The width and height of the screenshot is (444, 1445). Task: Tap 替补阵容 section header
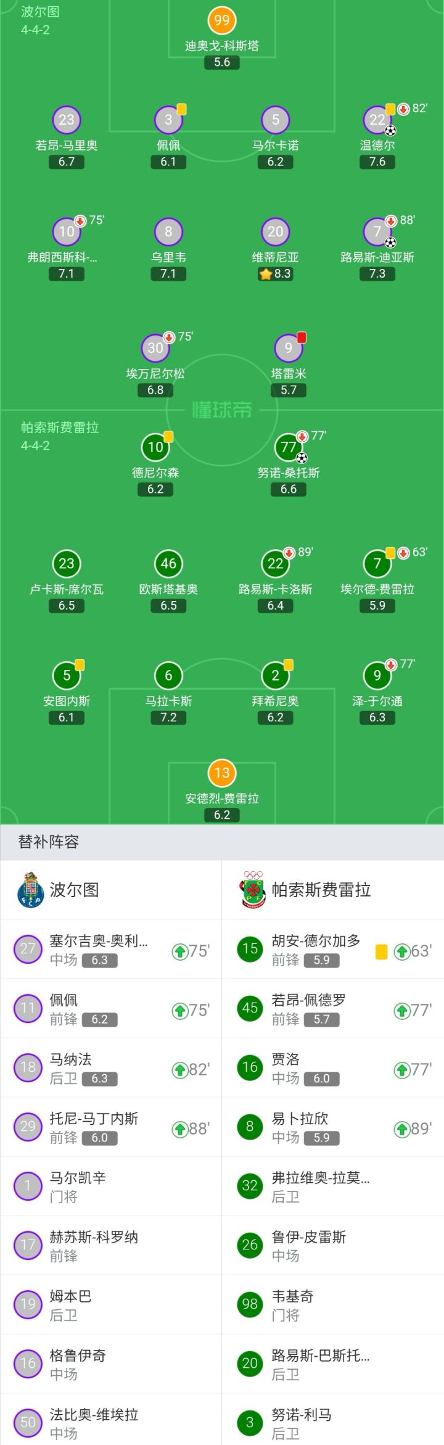point(49,842)
